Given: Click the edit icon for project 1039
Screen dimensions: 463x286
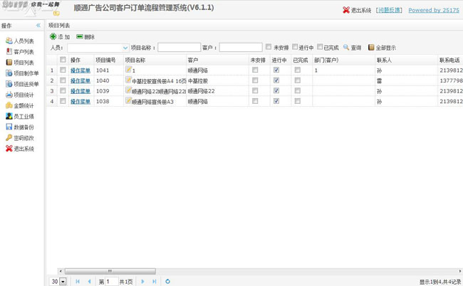Looking at the screenshot, I should pyautogui.click(x=128, y=90).
